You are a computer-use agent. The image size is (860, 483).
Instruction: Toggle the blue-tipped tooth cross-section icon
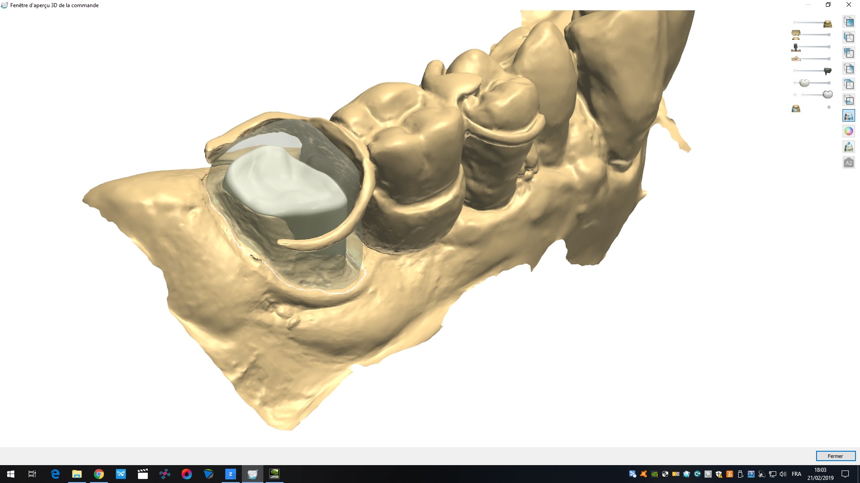pos(848,147)
